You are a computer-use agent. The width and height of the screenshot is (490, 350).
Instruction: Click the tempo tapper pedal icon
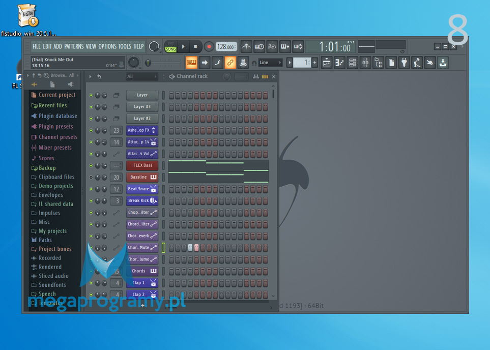[417, 63]
